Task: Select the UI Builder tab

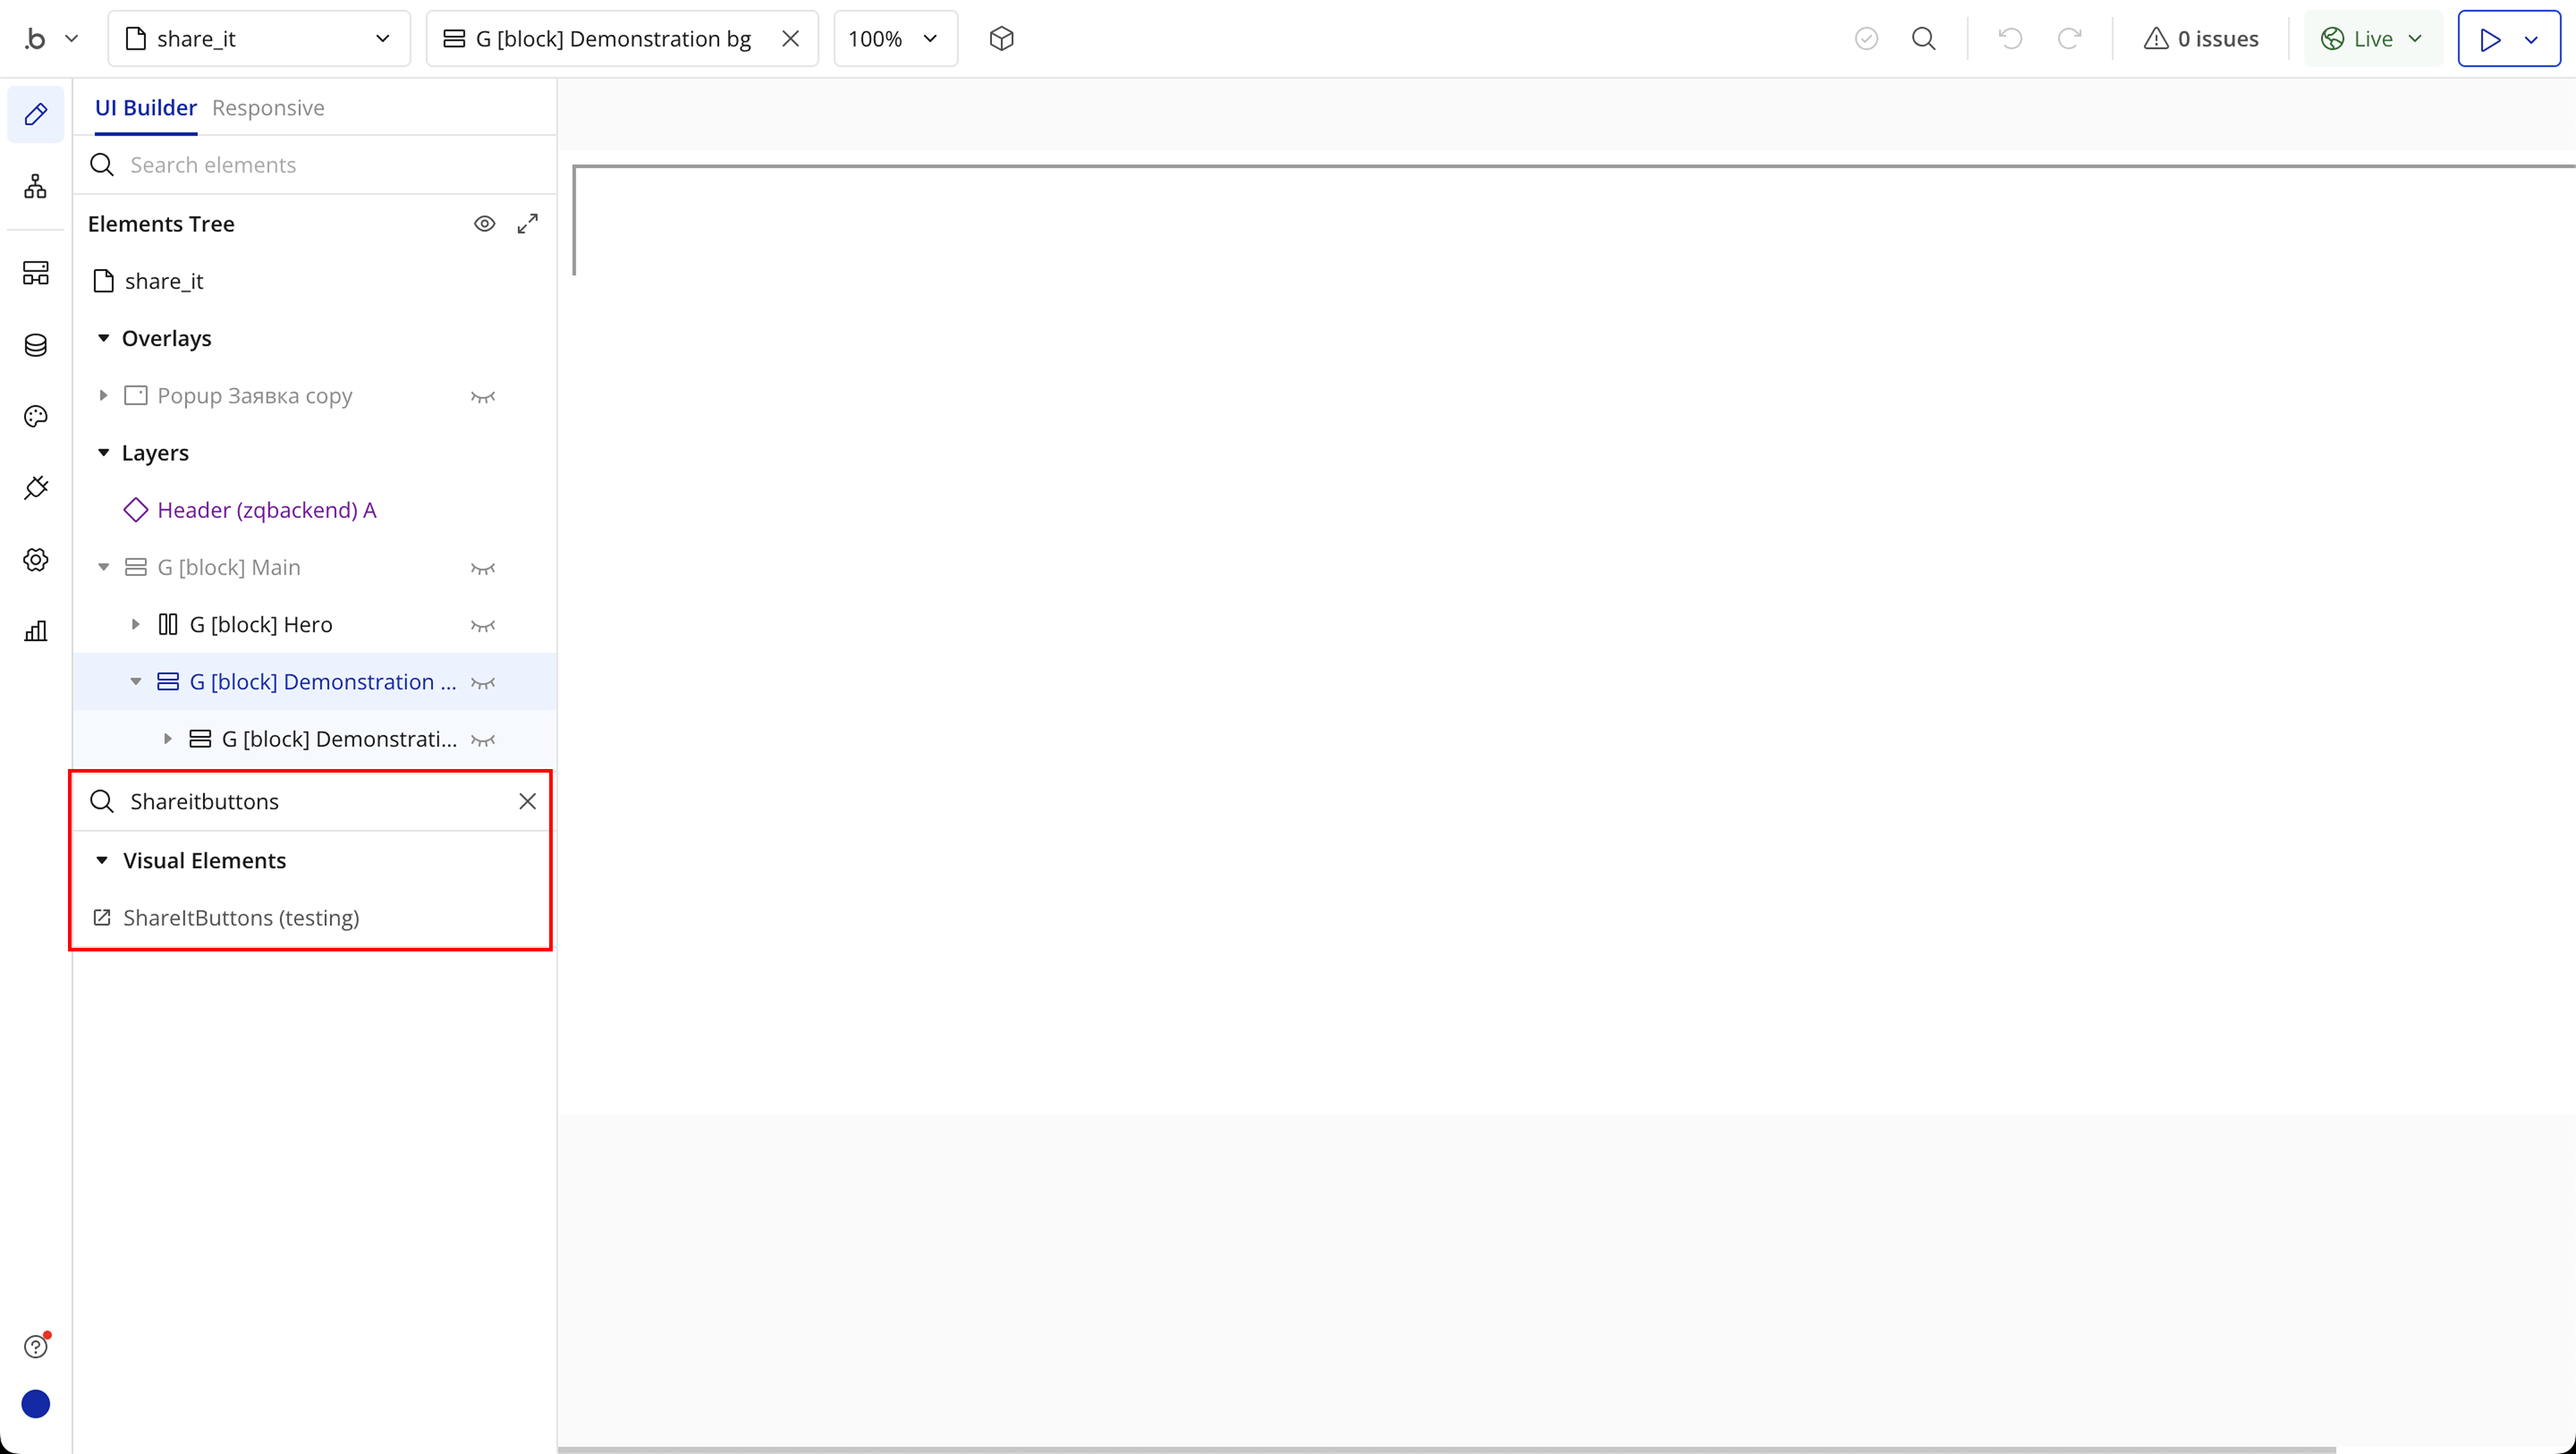Action: coord(146,108)
